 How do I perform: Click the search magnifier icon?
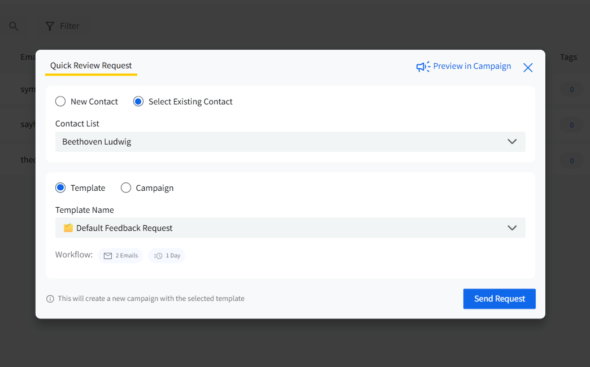[14, 27]
